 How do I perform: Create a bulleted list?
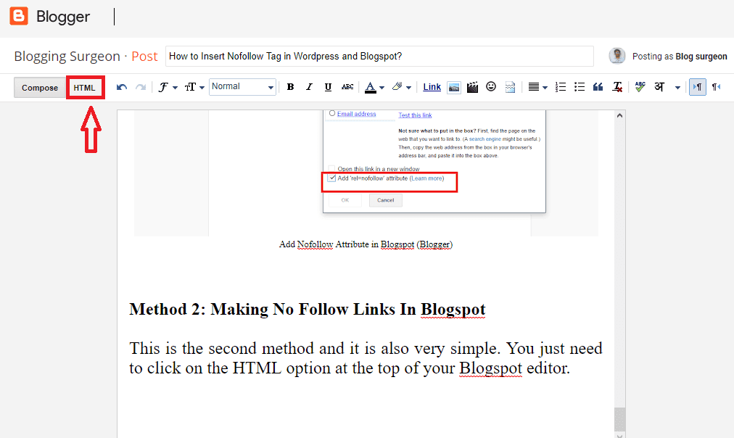[x=579, y=87]
